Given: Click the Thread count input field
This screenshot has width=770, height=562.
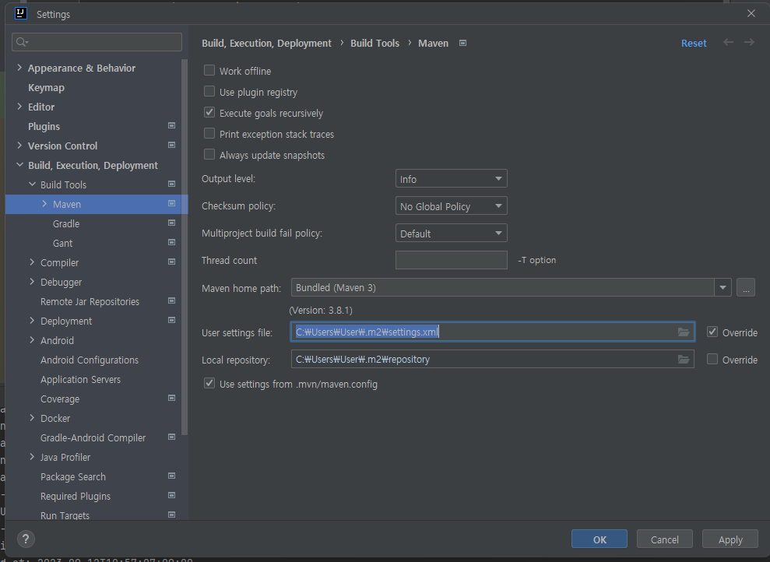Looking at the screenshot, I should (x=451, y=260).
